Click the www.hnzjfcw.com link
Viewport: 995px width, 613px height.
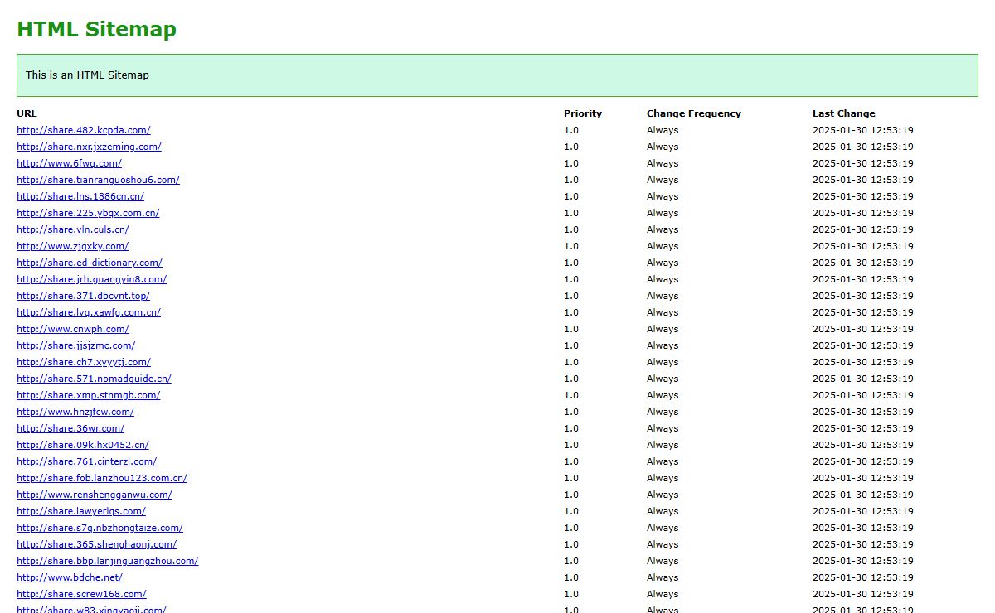click(75, 412)
